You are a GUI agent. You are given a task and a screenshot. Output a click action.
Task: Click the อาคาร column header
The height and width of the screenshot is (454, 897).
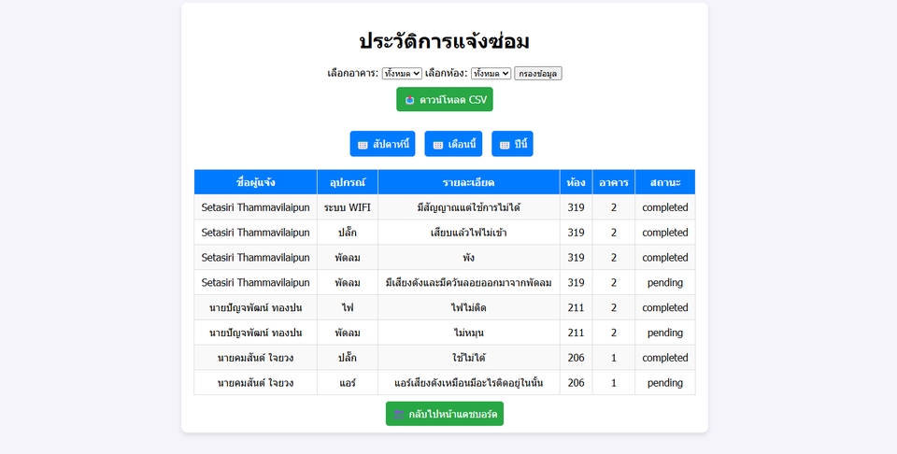pyautogui.click(x=614, y=182)
